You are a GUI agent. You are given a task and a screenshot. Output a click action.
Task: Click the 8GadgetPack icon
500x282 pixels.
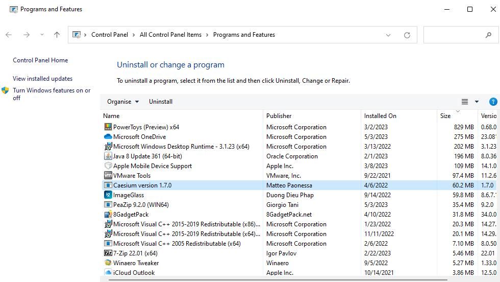coord(108,214)
